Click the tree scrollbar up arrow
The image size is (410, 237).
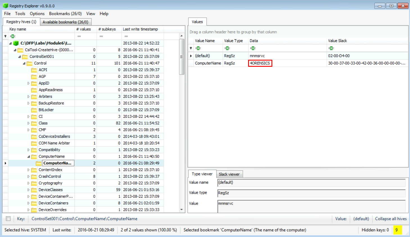182,36
